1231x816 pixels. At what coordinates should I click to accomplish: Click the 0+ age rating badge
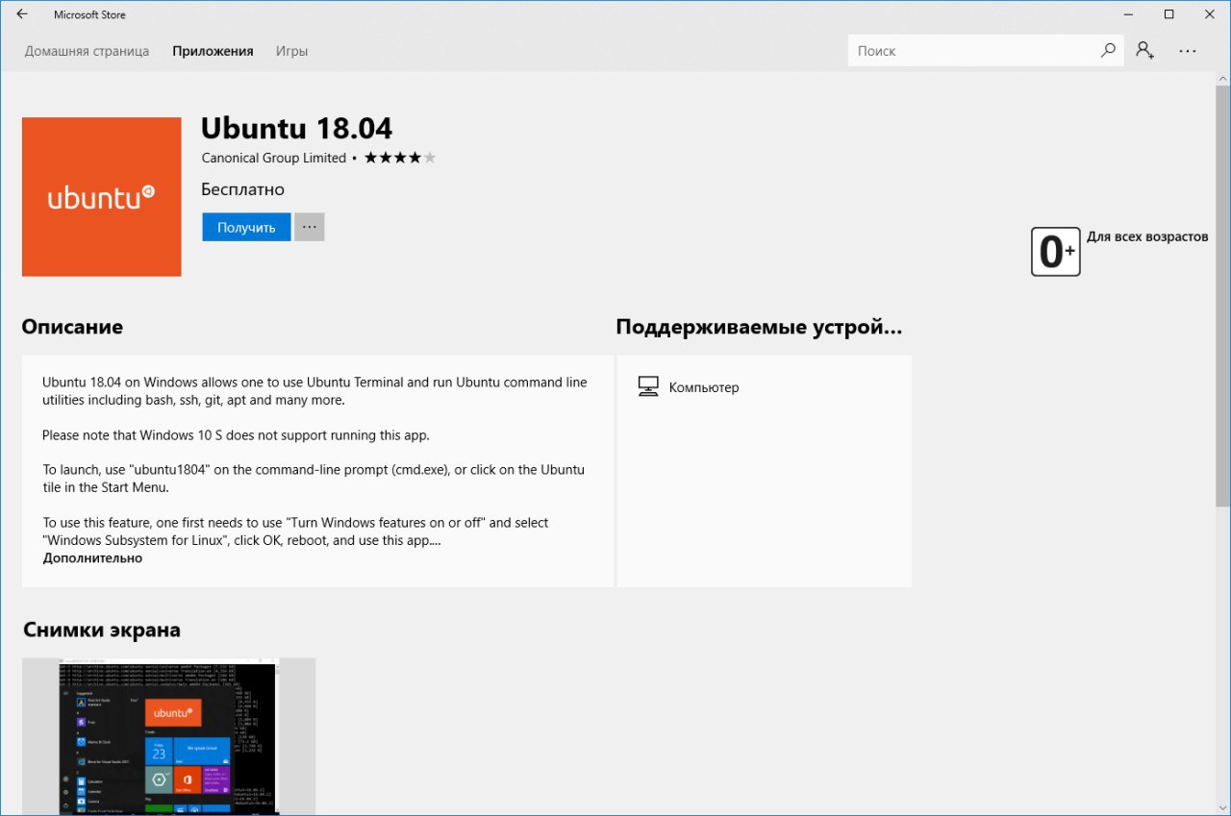tap(1056, 252)
